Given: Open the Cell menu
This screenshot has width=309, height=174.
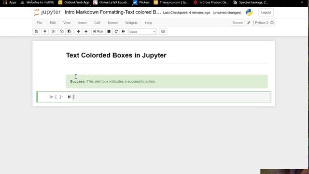Looking at the screenshot, I should coord(97,23).
